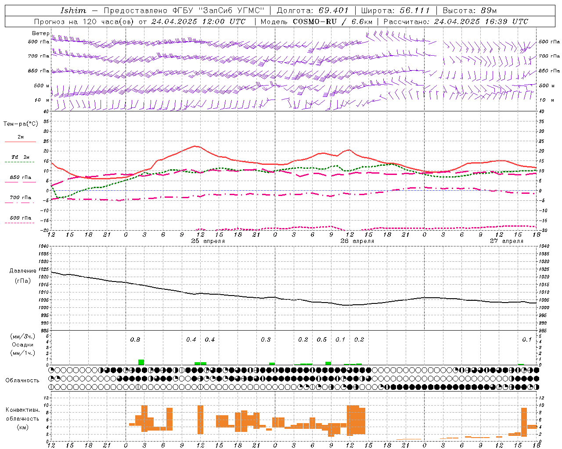Select the provider text "ЗапСиб УГМС"

(232, 11)
